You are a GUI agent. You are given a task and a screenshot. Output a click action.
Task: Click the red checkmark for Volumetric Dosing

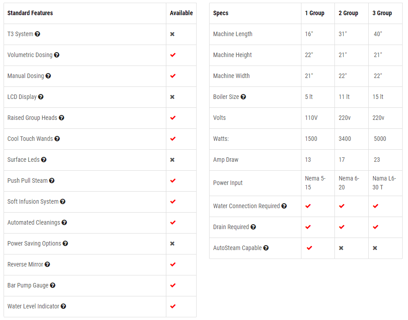pyautogui.click(x=173, y=55)
